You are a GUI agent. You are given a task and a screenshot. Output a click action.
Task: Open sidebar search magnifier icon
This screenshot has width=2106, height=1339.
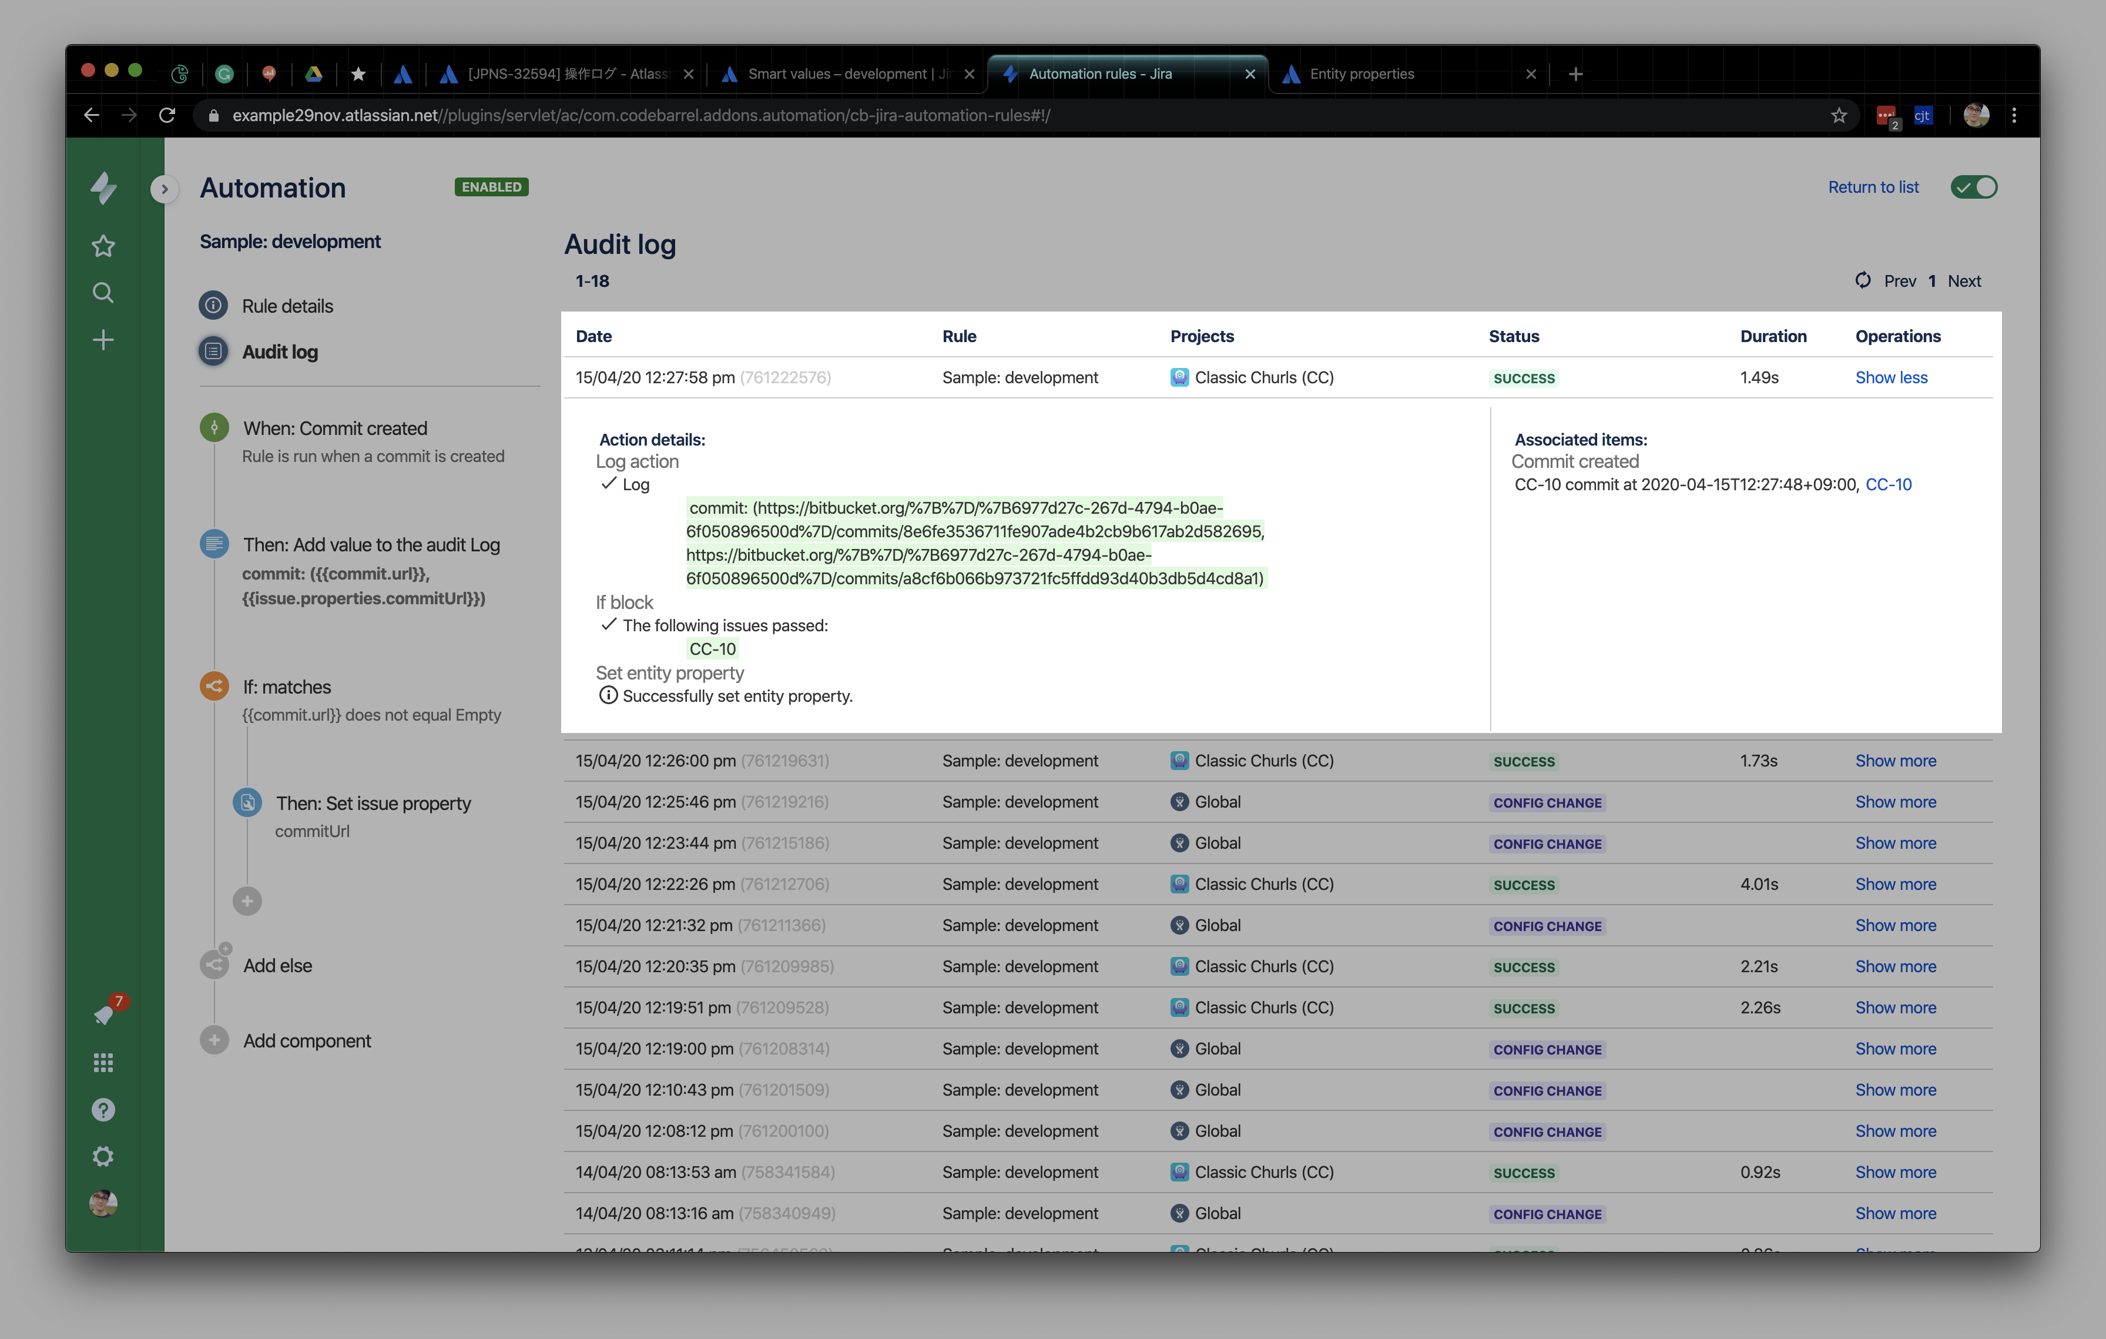(x=103, y=292)
